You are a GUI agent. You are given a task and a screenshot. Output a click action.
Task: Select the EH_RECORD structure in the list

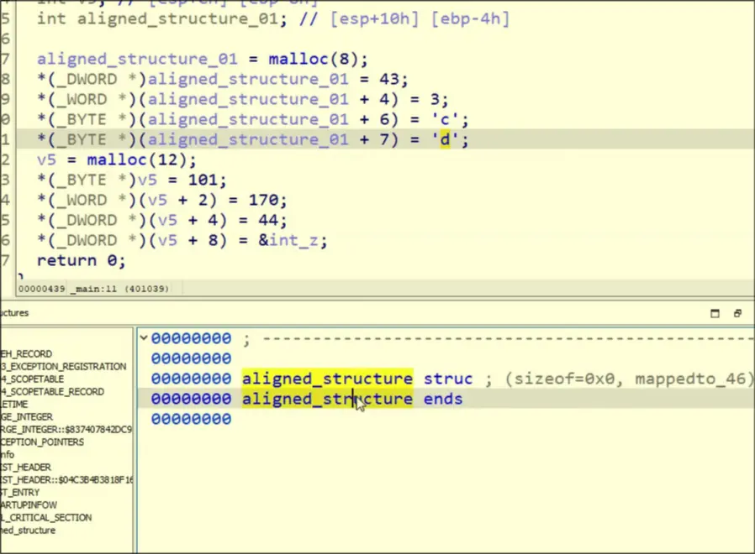coord(26,354)
